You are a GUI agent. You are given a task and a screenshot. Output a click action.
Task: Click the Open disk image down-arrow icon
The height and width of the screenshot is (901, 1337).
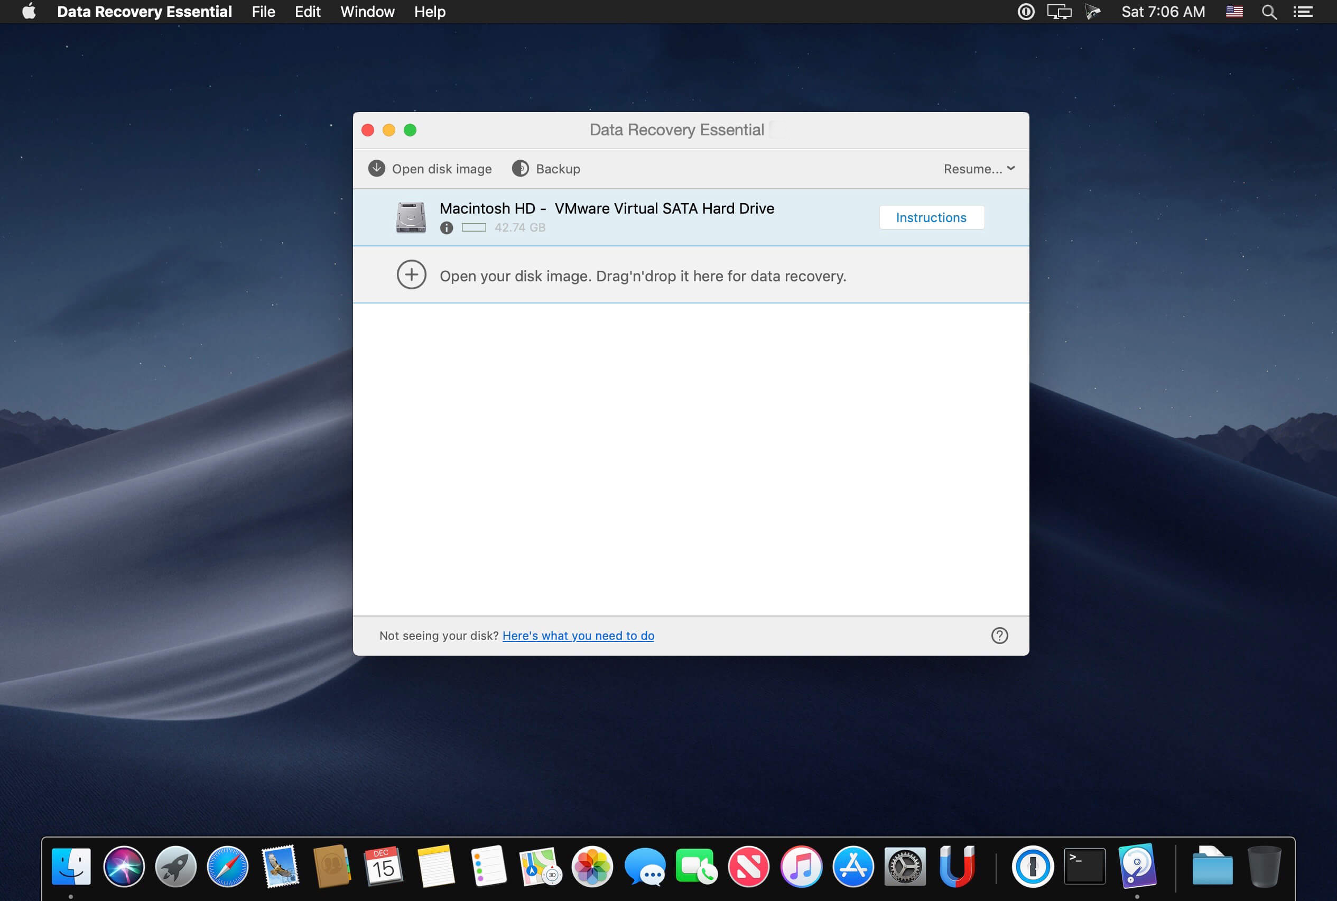376,168
